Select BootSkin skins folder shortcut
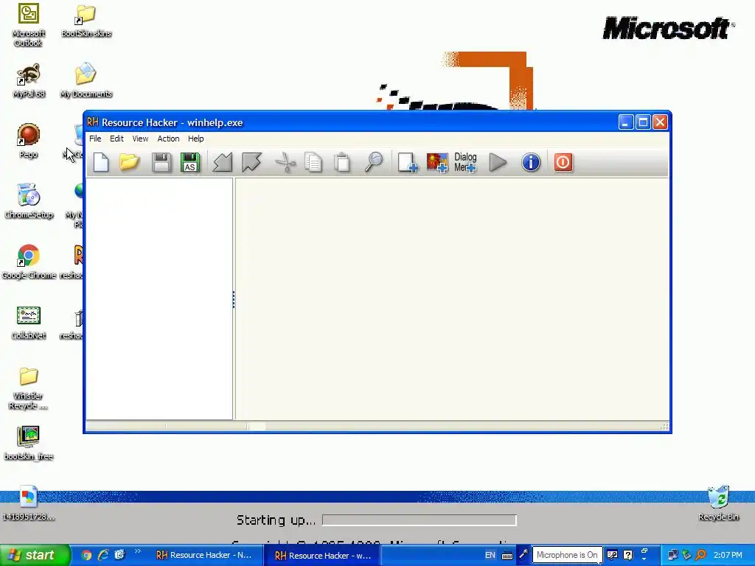Screen dimensions: 755x566 (86, 20)
